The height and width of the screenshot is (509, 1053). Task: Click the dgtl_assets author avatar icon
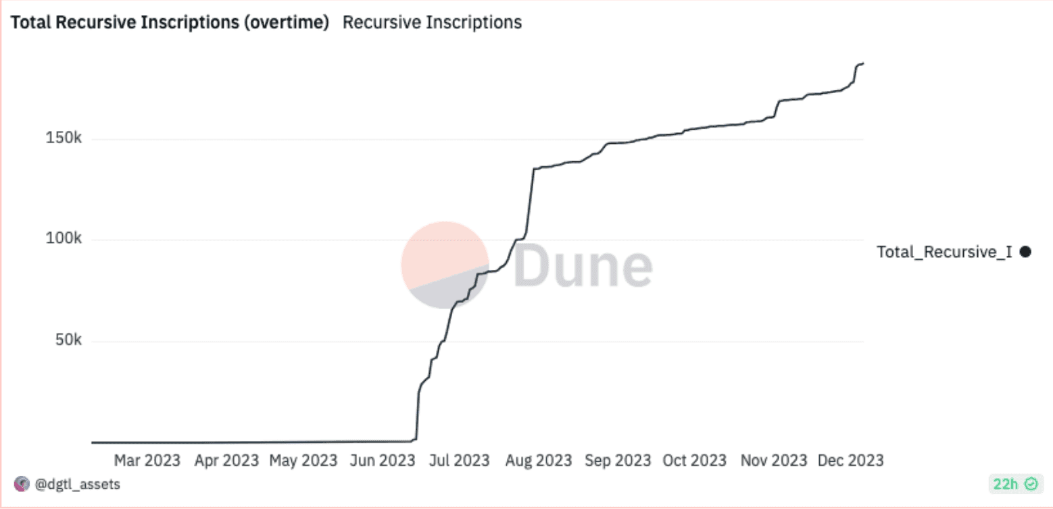tap(22, 484)
